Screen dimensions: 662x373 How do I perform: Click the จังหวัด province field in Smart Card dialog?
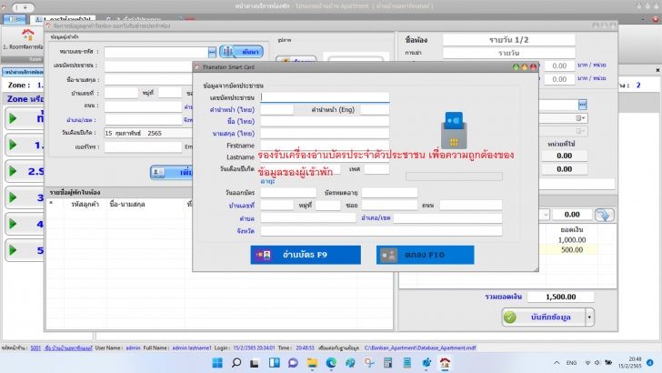(x=381, y=231)
